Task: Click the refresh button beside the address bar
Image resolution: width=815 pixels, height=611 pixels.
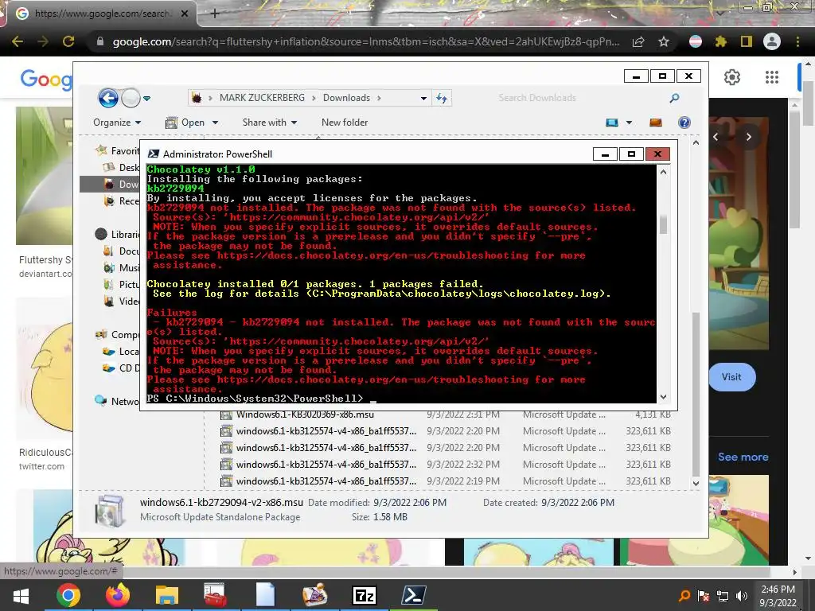Action: pyautogui.click(x=442, y=98)
